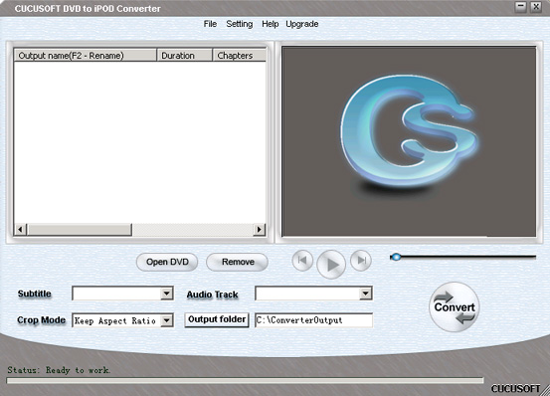Click the left scroll arrow of file list

click(x=20, y=230)
